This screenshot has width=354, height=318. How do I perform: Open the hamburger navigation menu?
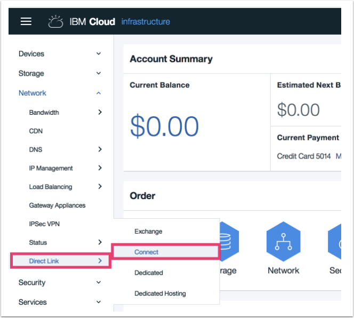26,21
